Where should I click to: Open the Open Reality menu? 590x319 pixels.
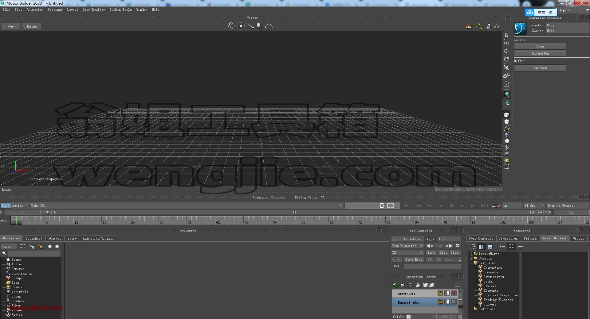coord(94,10)
